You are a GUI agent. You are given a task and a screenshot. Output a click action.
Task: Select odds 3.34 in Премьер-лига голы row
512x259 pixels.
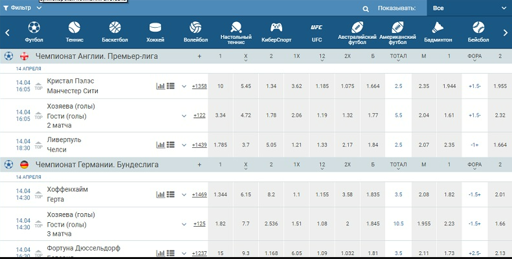[221, 116]
